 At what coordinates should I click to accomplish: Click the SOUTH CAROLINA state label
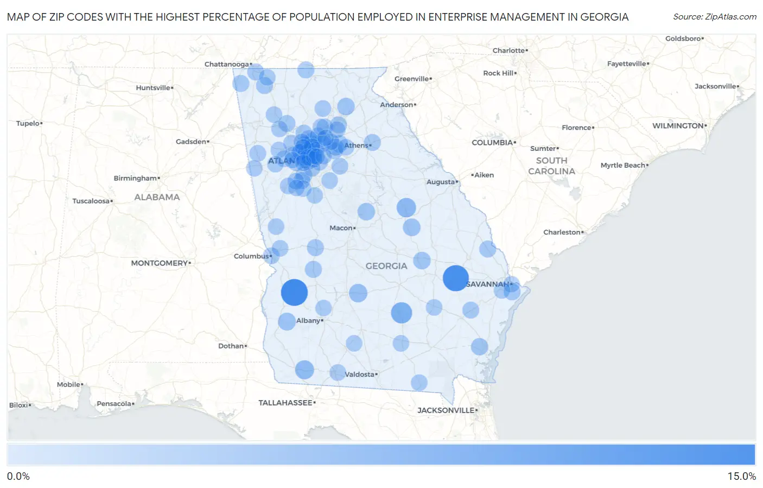click(x=552, y=166)
